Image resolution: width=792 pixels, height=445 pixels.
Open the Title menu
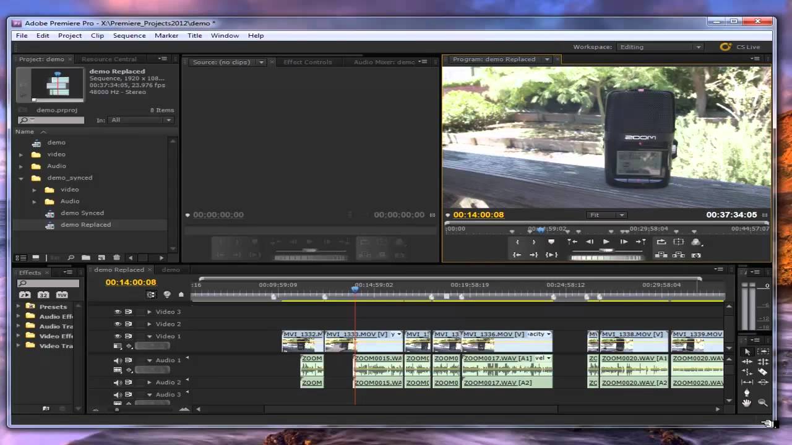click(x=194, y=35)
